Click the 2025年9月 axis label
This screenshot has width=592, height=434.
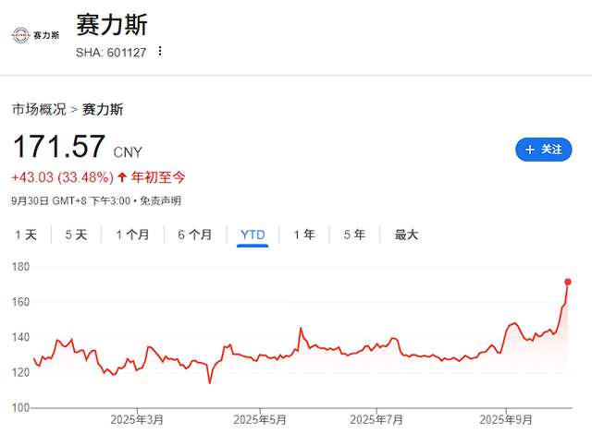506,419
